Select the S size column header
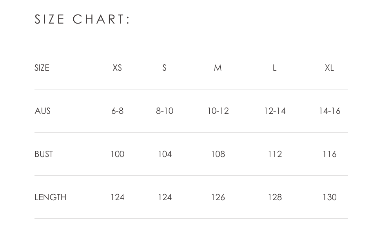Screen dimensions: 381x230 165,68
